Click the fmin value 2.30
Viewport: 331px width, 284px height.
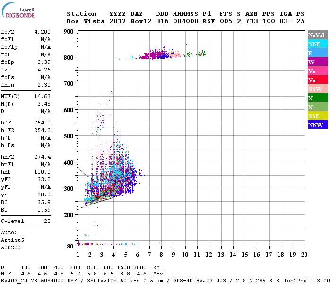44,85
